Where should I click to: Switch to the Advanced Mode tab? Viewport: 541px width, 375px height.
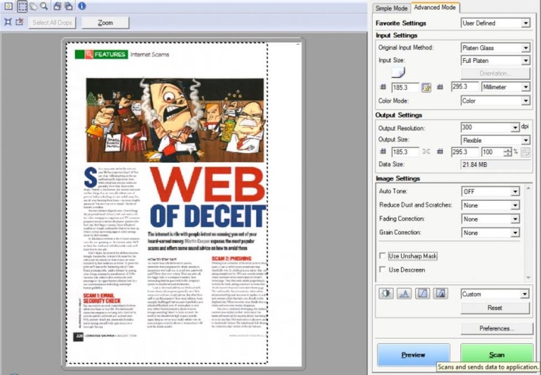435,7
